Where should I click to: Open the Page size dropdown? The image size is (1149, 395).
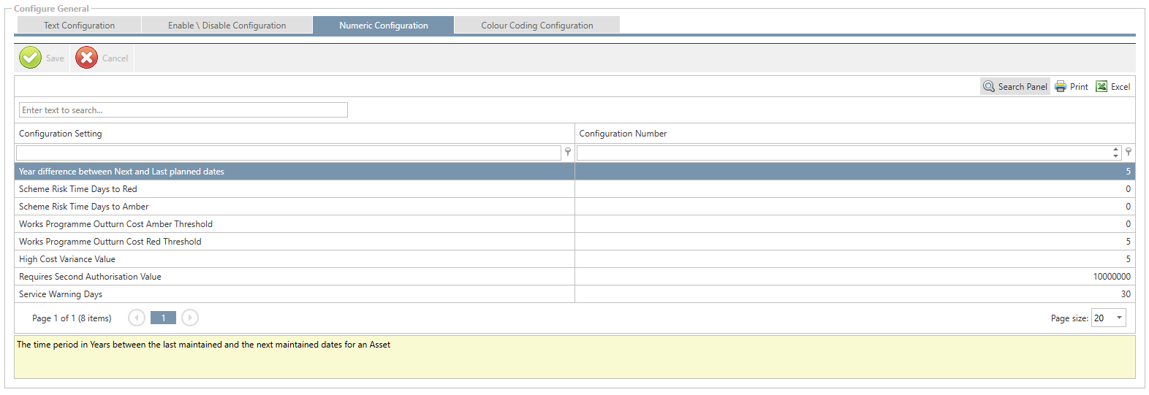pyautogui.click(x=1119, y=318)
